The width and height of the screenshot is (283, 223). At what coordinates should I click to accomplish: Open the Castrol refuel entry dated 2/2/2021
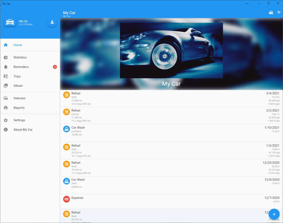pyautogui.click(x=171, y=115)
